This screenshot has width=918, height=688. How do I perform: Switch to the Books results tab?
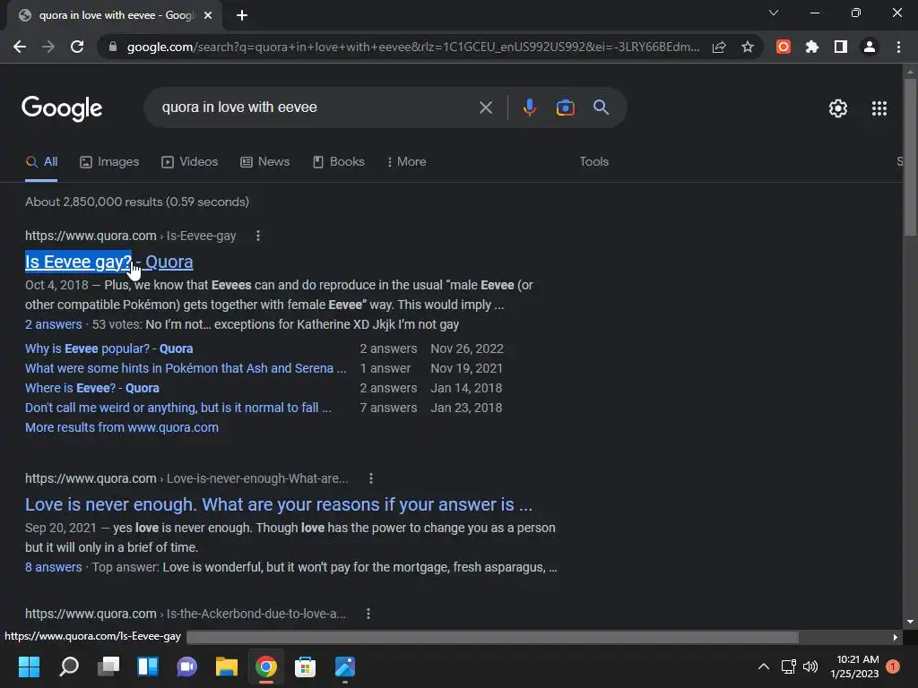338,162
